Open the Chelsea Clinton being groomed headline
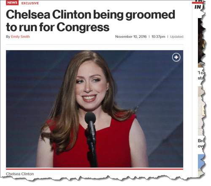Screen dimensions: 211x186 [90, 21]
